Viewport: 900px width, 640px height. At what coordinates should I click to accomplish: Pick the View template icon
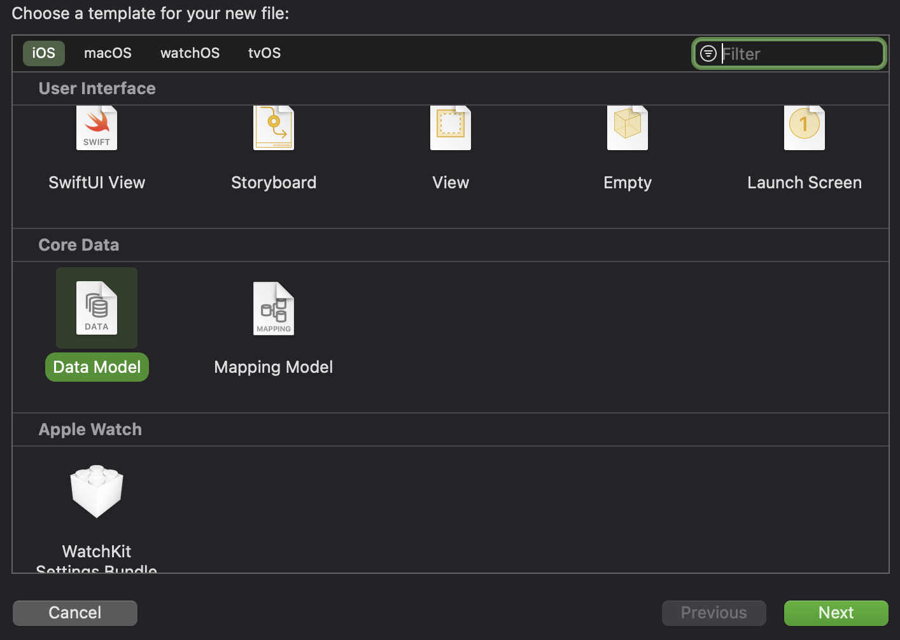451,128
